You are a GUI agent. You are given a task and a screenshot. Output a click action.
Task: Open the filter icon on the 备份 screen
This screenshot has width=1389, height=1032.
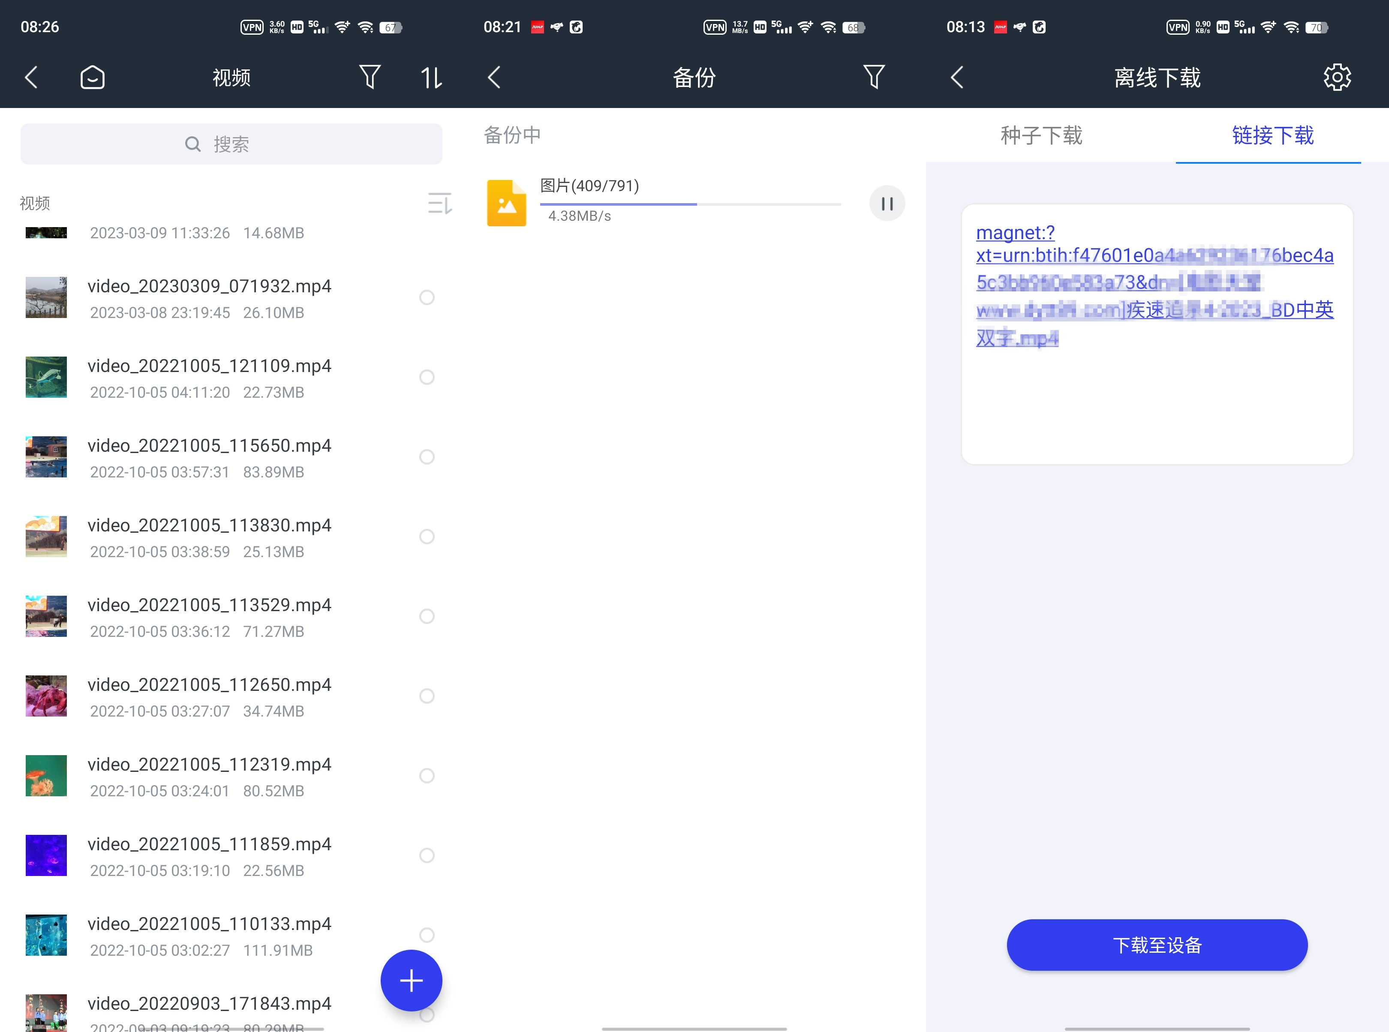(x=874, y=77)
